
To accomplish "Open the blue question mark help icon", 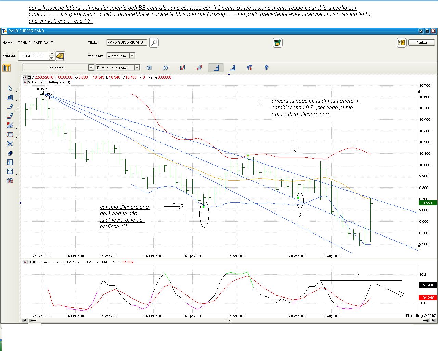I will click(266, 68).
